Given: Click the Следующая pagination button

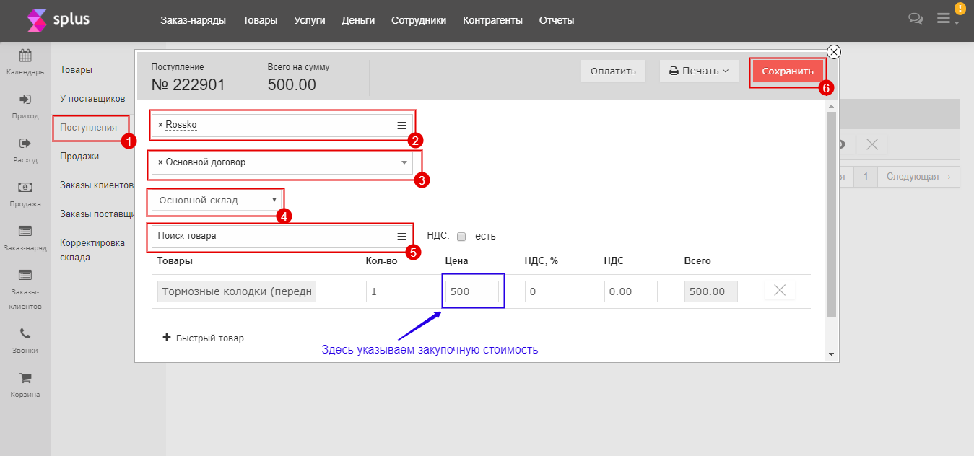Looking at the screenshot, I should click(x=918, y=177).
